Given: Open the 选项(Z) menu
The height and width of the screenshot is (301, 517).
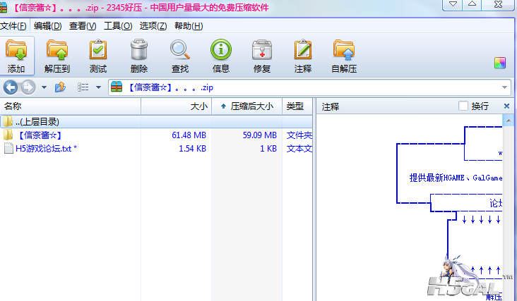Looking at the screenshot, I should [153, 26].
